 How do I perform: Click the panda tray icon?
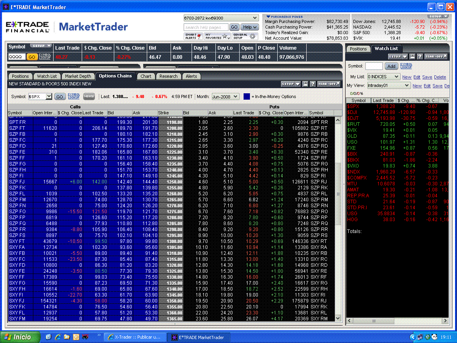[x=434, y=337]
